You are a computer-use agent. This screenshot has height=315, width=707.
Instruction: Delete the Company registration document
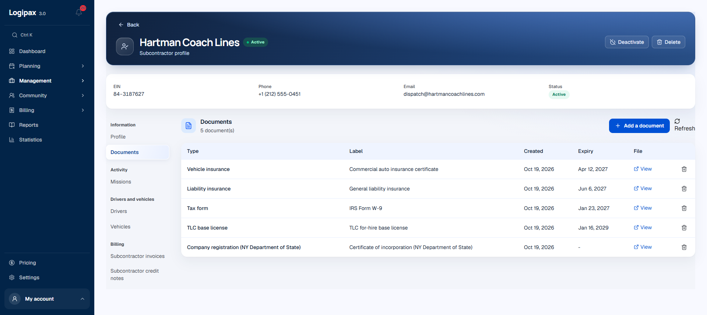tap(684, 247)
